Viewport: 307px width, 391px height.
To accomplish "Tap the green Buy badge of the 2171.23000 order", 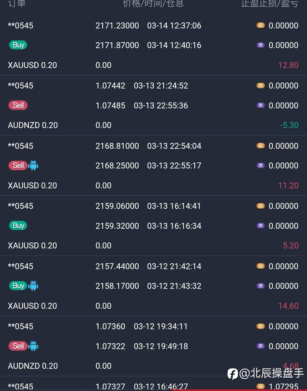I will coord(18,45).
